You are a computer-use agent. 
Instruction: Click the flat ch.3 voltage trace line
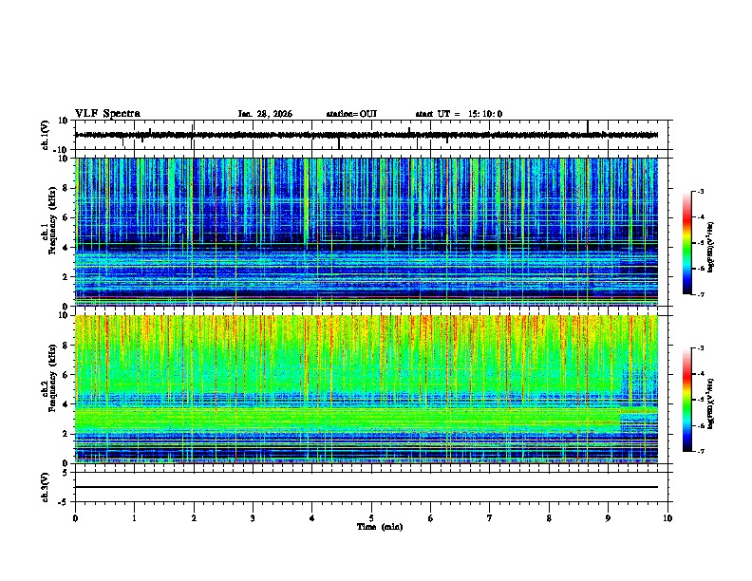[367, 487]
